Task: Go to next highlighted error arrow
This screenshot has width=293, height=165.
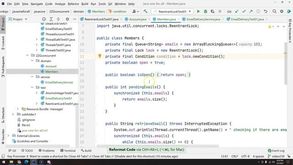Action: [284, 27]
